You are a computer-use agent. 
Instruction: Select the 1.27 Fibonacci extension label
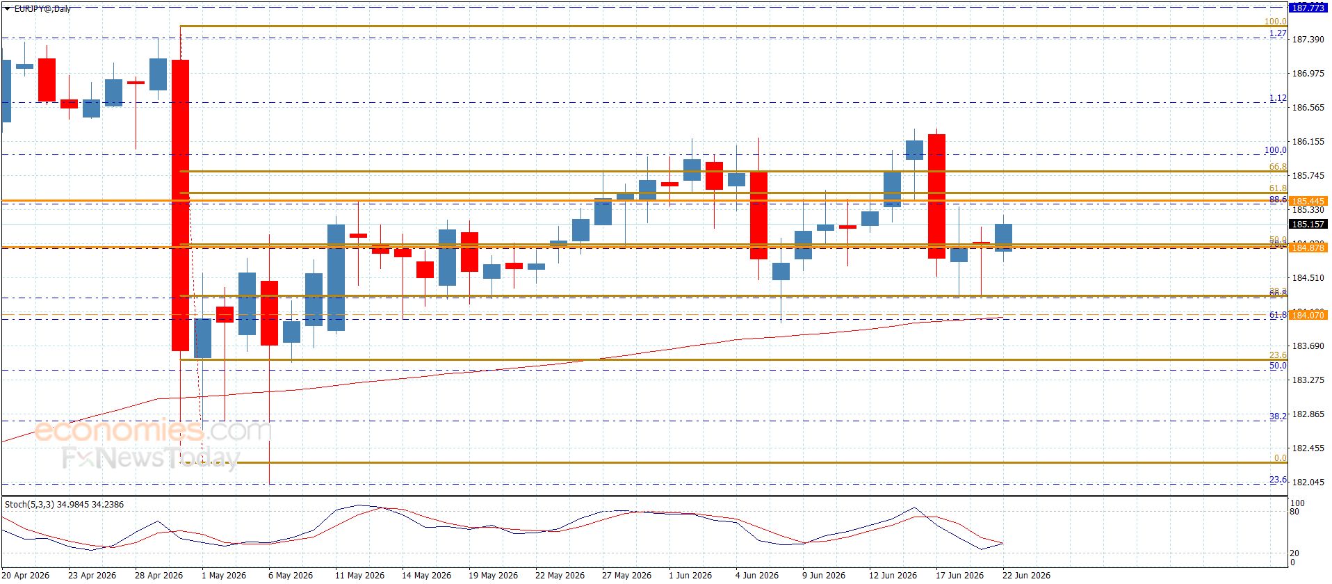coord(1278,33)
